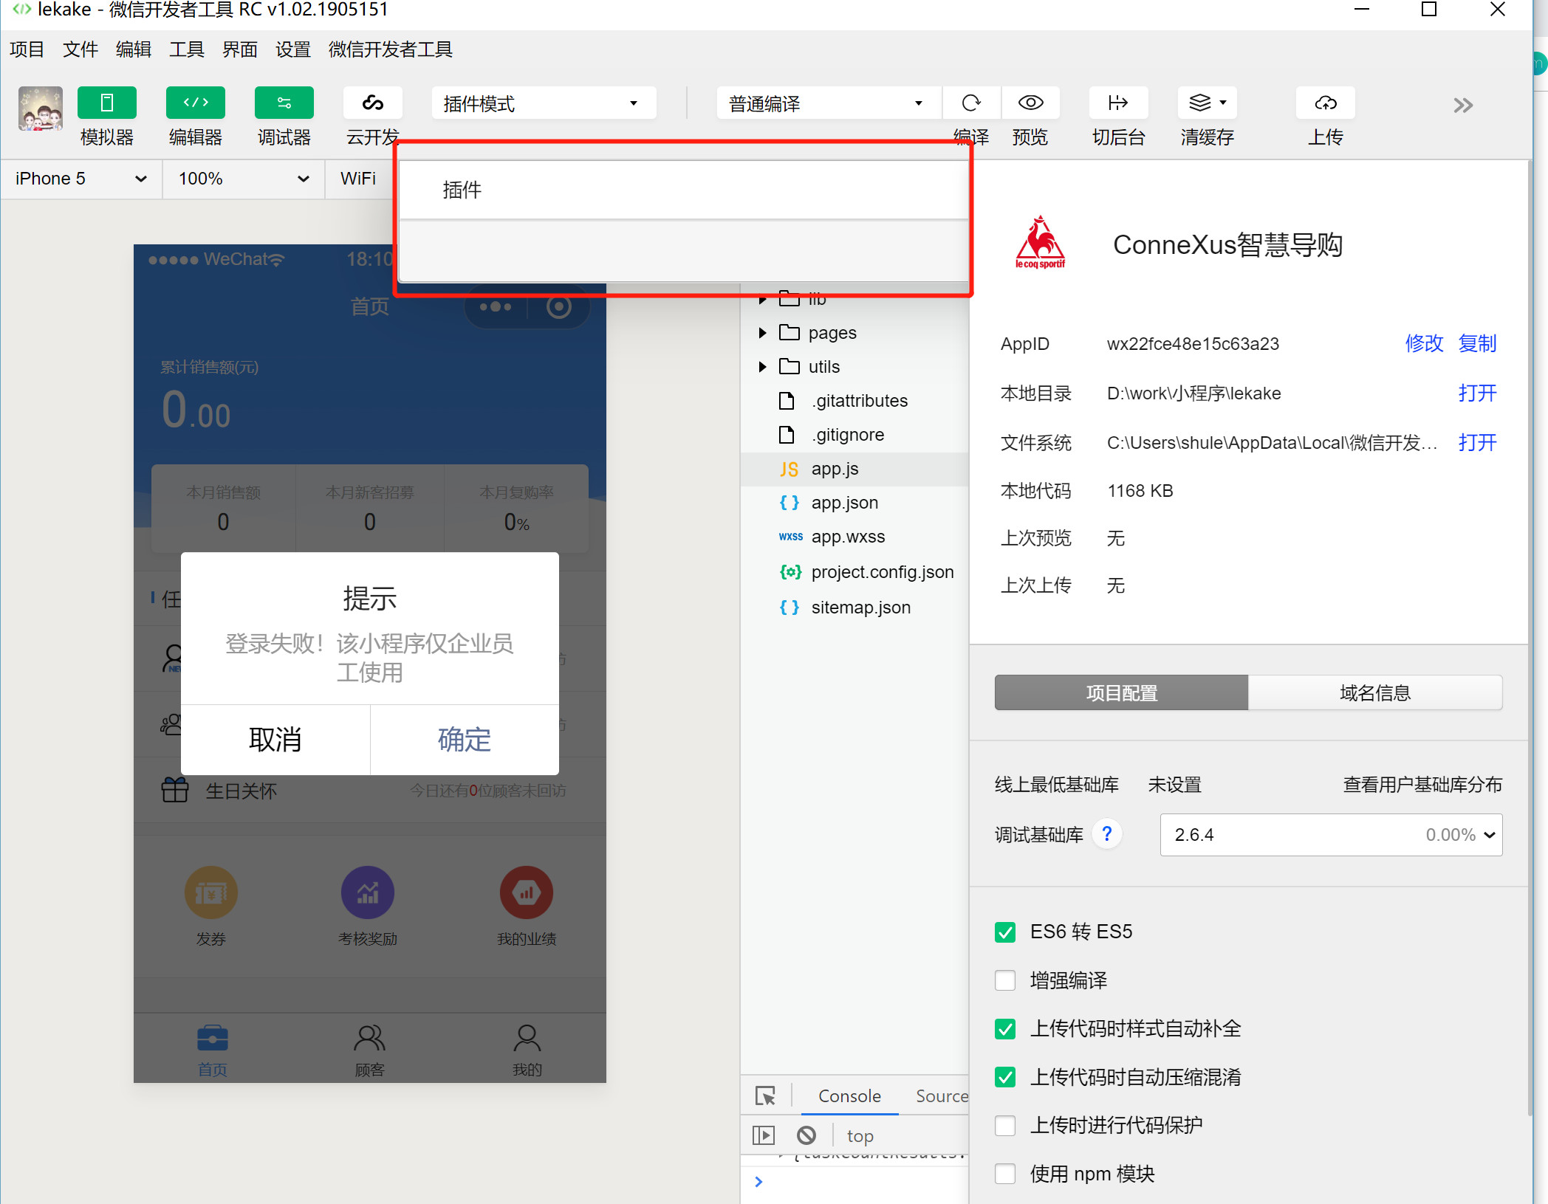
Task: Open the 调试基础库 2.6.4 version dropdown
Action: [x=1331, y=835]
